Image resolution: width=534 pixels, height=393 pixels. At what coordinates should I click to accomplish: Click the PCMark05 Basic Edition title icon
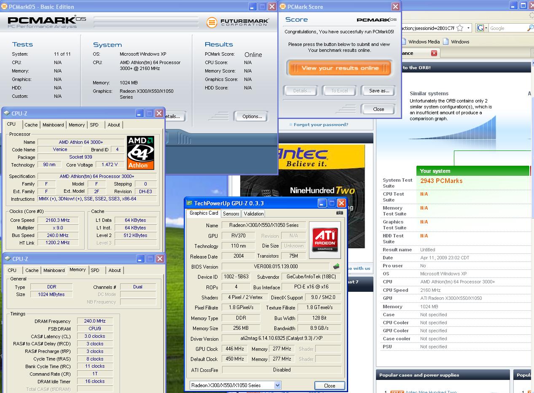point(4,7)
